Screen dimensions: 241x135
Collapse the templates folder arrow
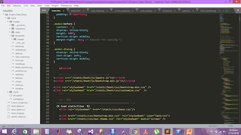(x=10, y=36)
